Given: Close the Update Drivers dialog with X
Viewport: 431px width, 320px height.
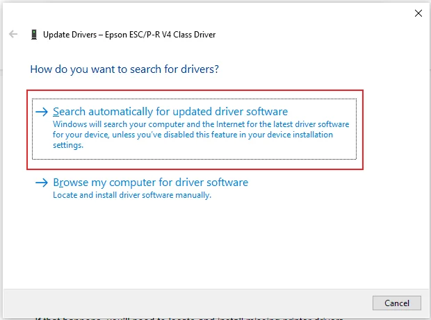Looking at the screenshot, I should (418, 13).
